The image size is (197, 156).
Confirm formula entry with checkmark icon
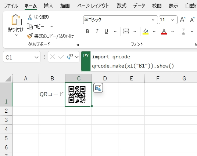pos(61,57)
